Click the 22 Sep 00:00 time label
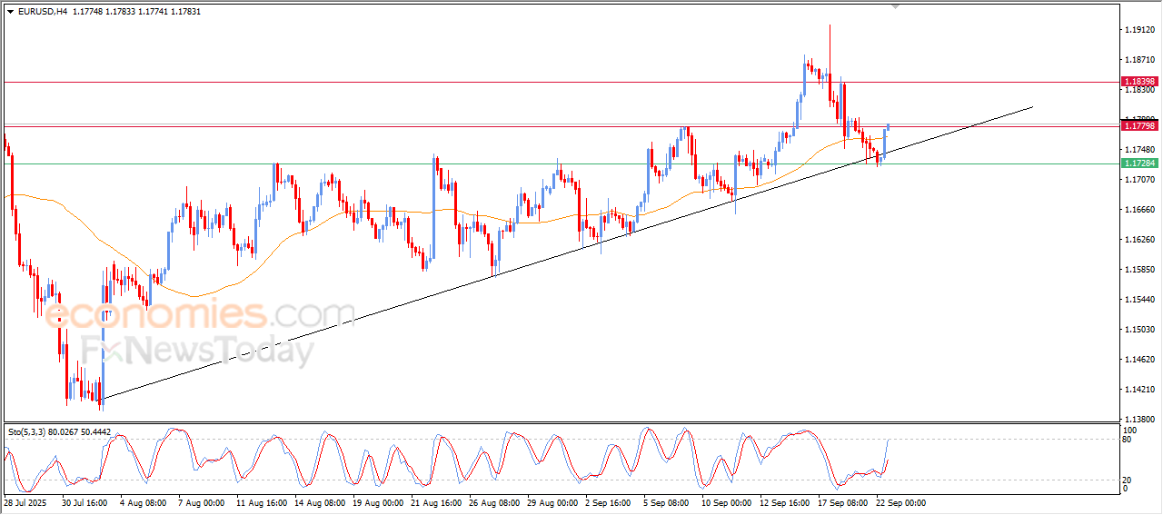Screen dimensions: 1163x515 pos(902,502)
